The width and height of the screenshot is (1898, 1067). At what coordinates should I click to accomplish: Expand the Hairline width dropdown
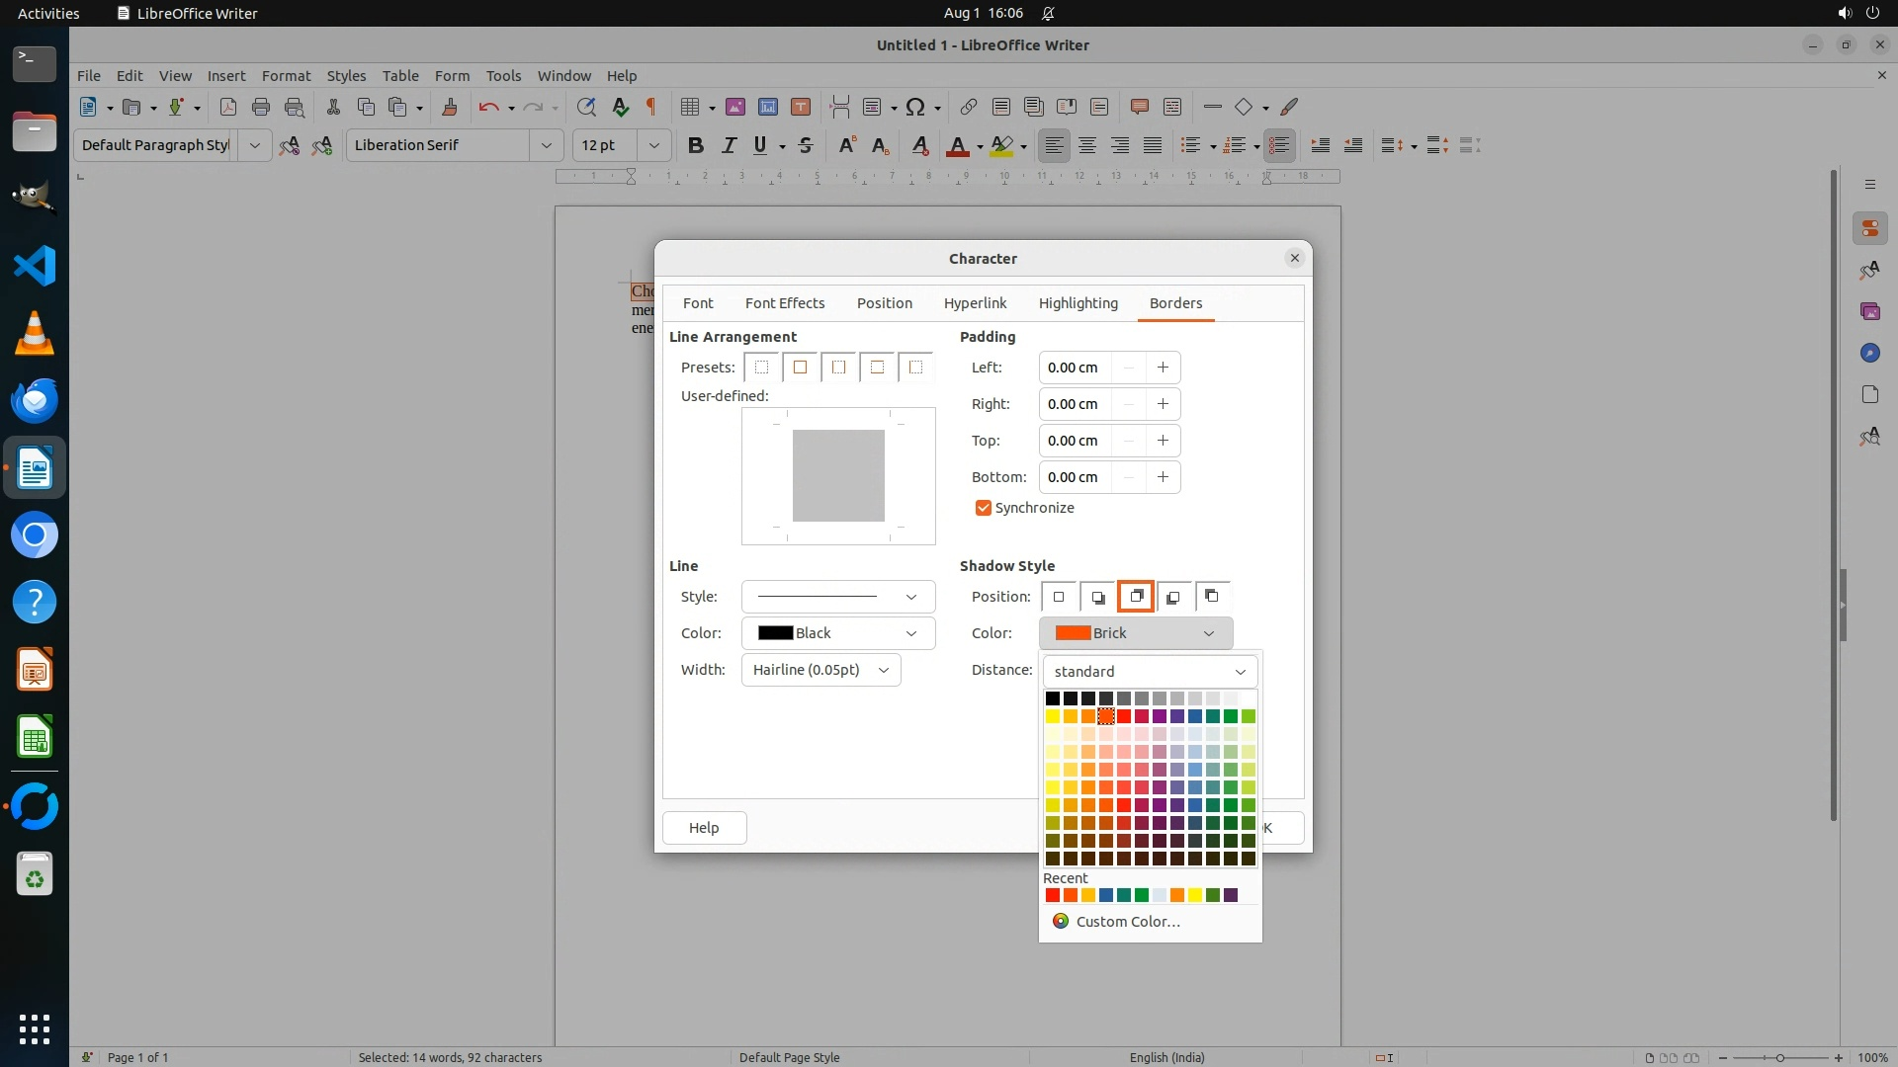tap(820, 670)
